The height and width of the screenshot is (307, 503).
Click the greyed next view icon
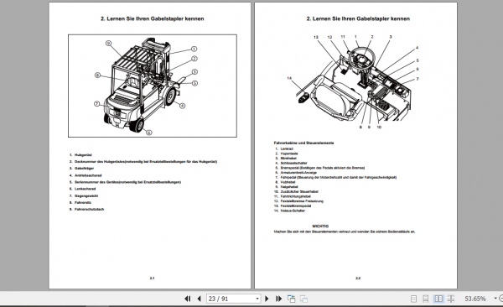point(303,299)
